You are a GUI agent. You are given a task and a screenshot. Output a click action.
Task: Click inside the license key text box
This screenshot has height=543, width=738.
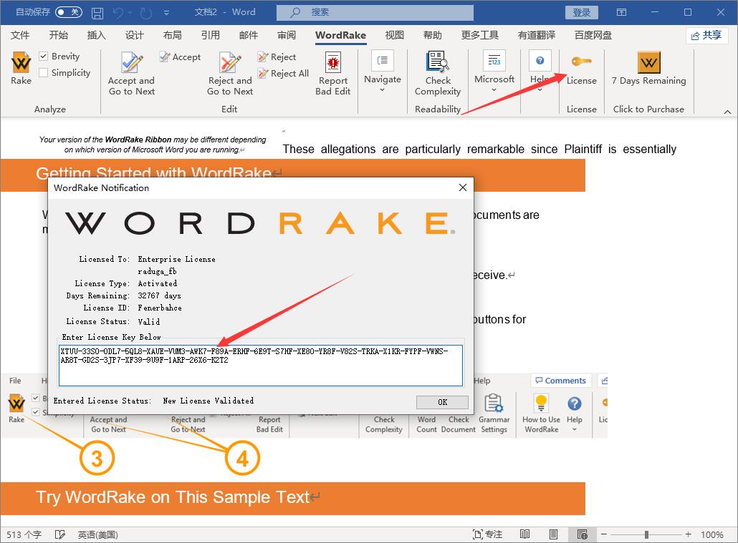(261, 366)
